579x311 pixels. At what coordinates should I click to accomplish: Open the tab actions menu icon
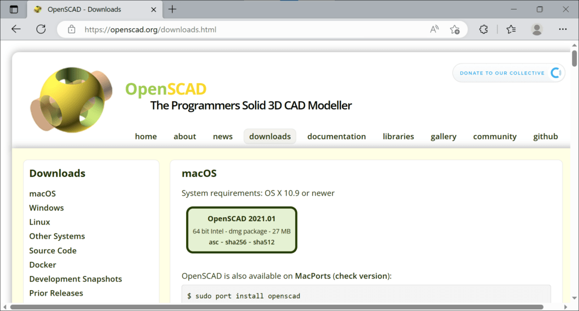coord(14,9)
